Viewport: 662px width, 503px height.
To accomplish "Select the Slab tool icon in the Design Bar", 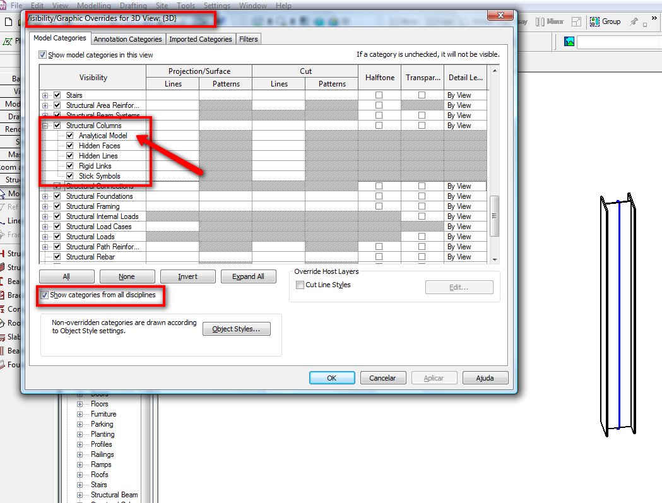I will tap(3, 337).
